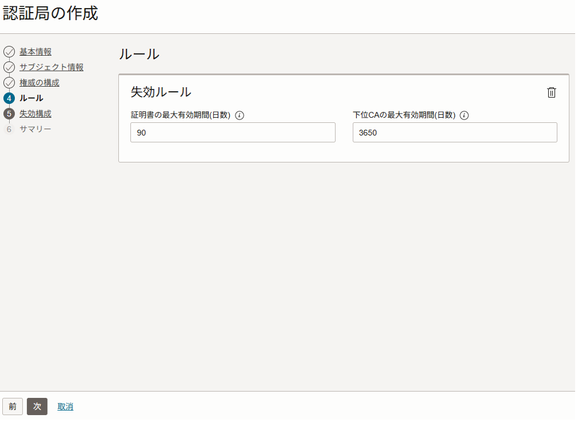Screen dimensions: 578x422
Task: Click the checkmark circle for 基本情報 step
Action: [x=9, y=52]
